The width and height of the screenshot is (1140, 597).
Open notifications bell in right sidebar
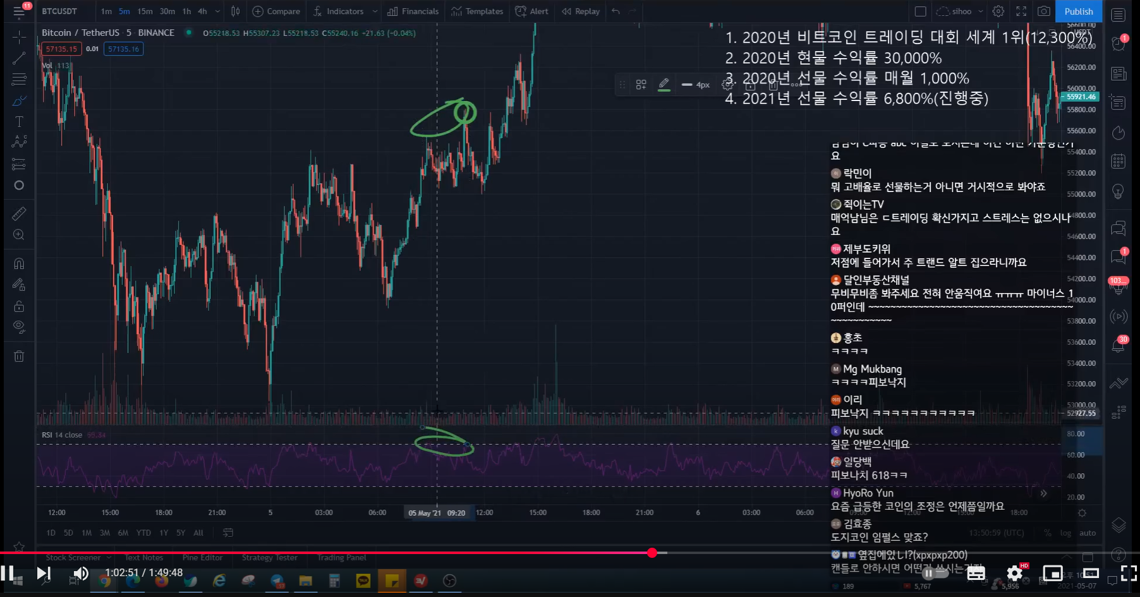click(x=1119, y=344)
